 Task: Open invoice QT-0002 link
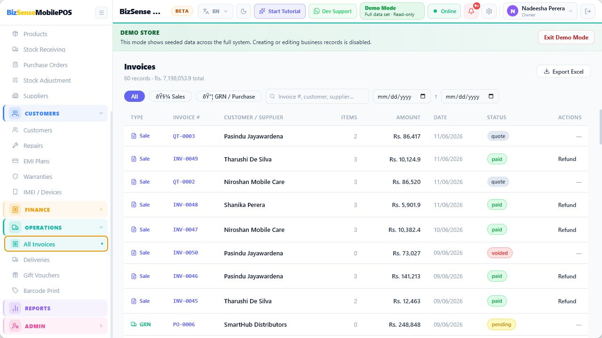184,182
